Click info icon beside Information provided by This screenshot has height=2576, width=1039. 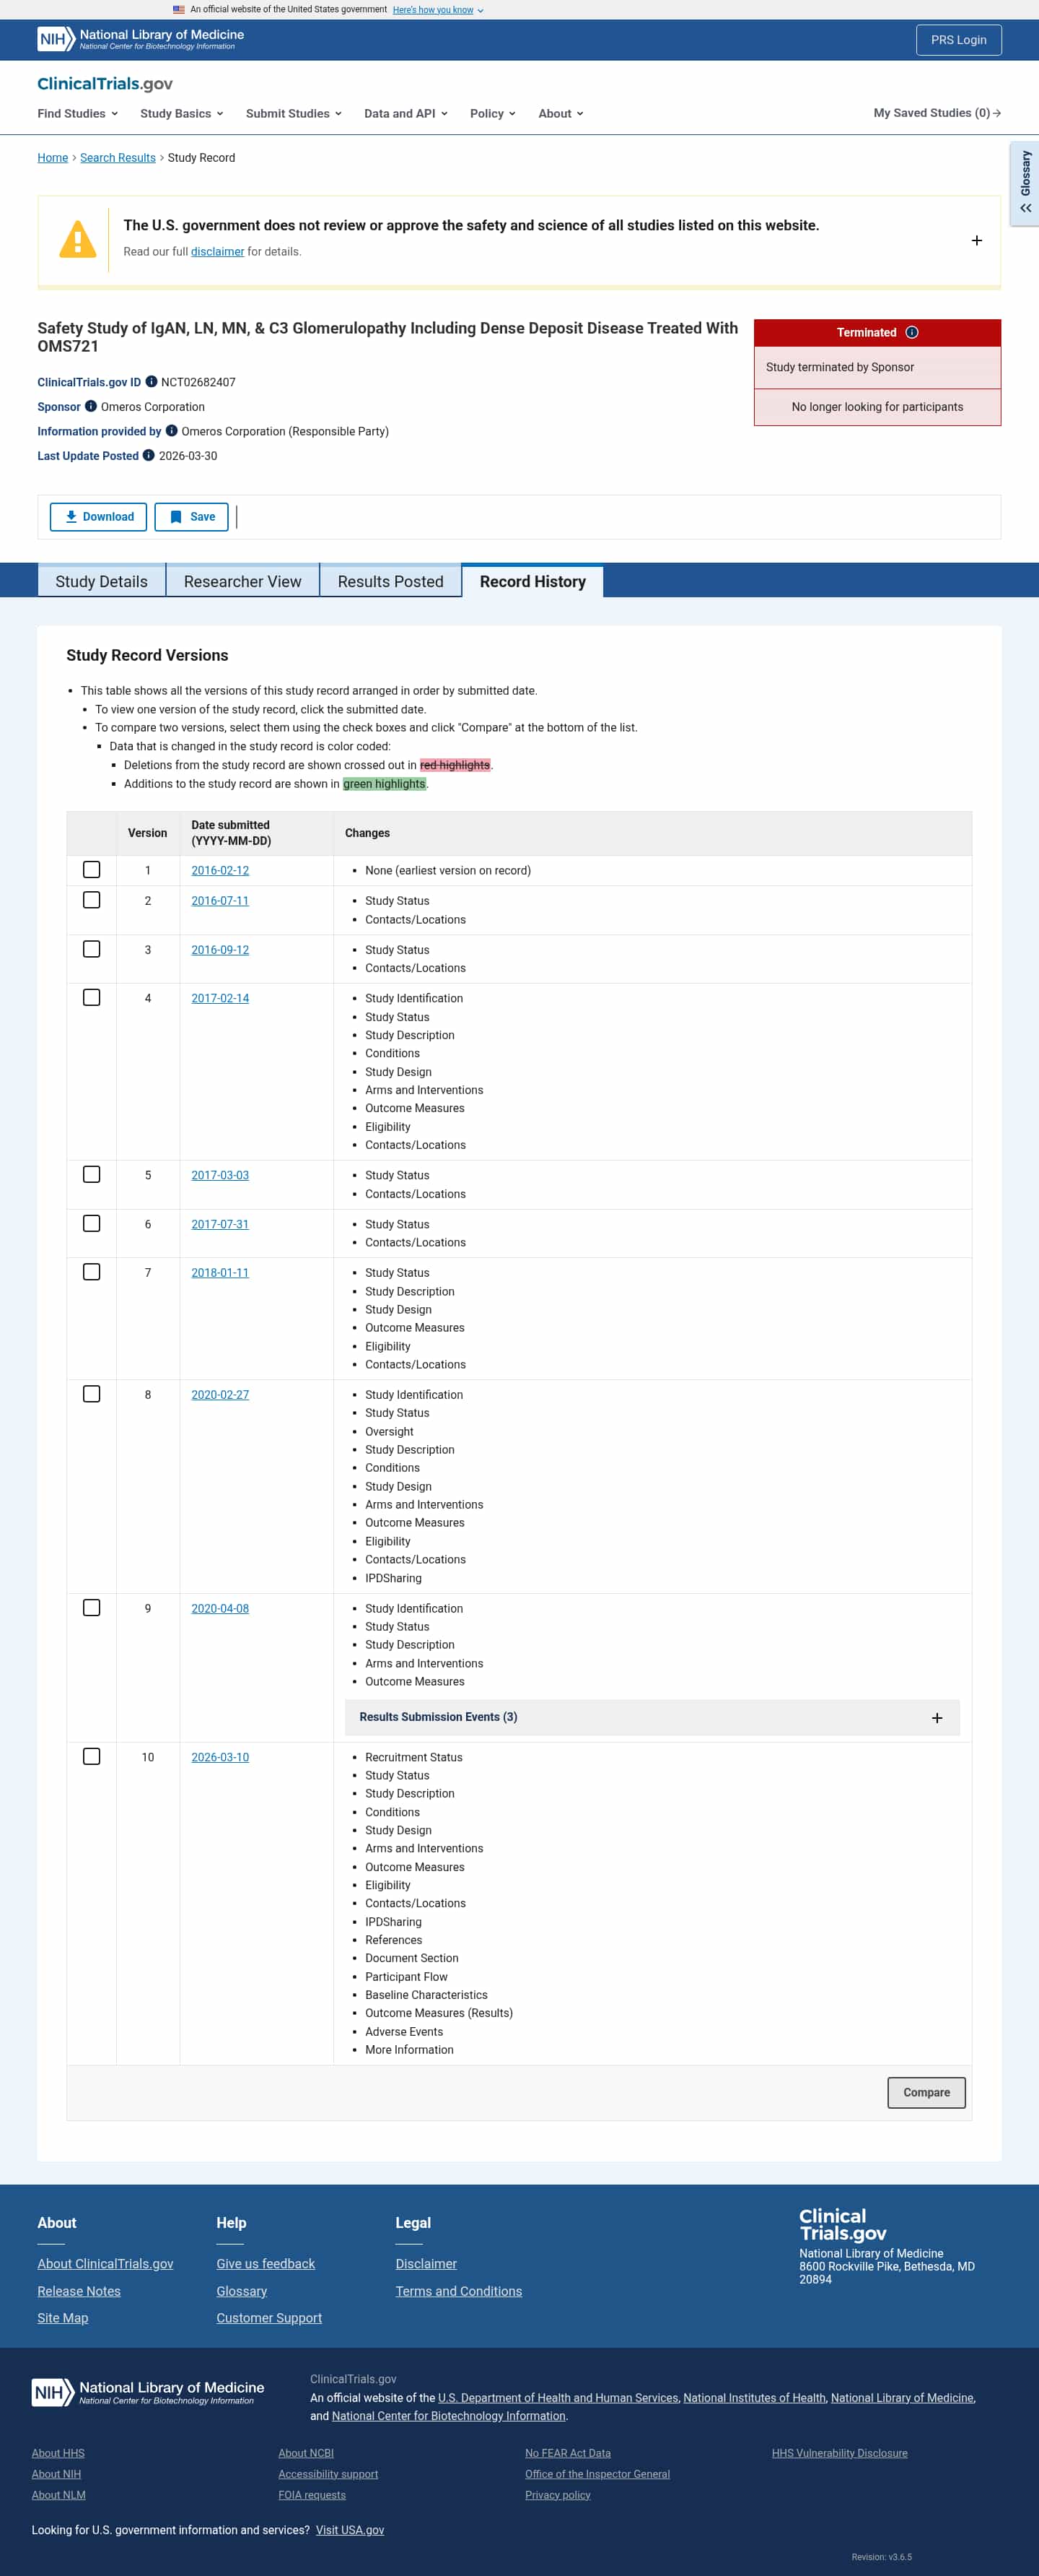click(172, 431)
